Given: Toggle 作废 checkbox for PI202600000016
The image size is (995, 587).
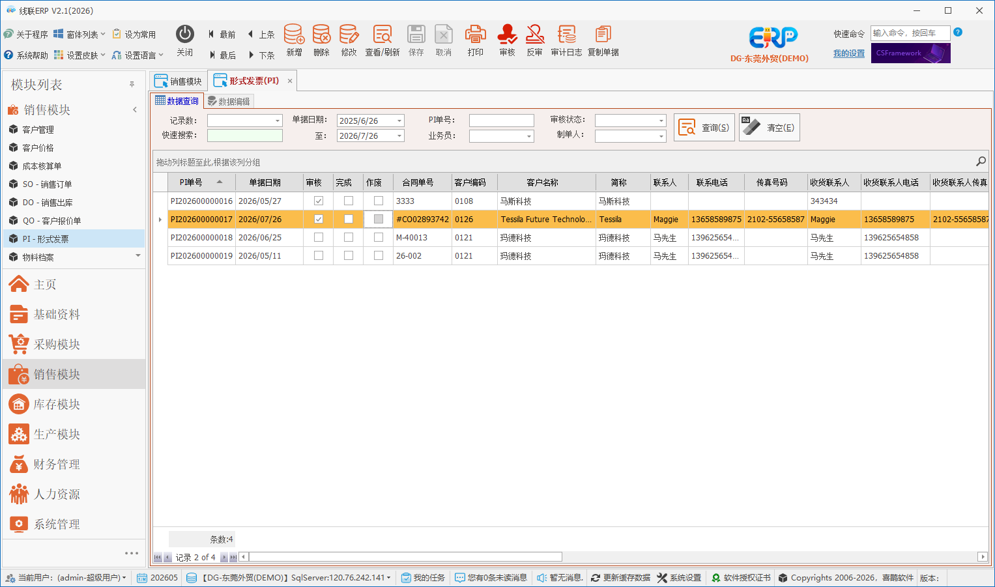Looking at the screenshot, I should pos(379,201).
